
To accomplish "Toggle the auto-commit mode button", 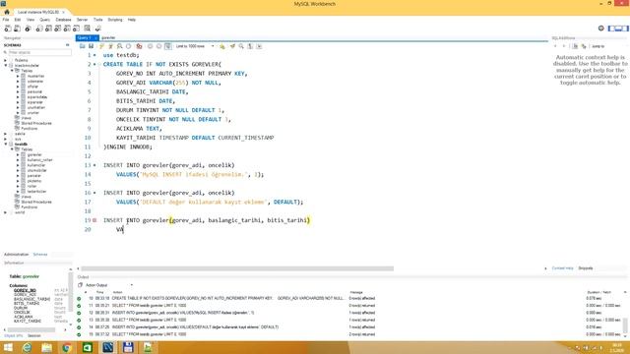I will click(168, 46).
